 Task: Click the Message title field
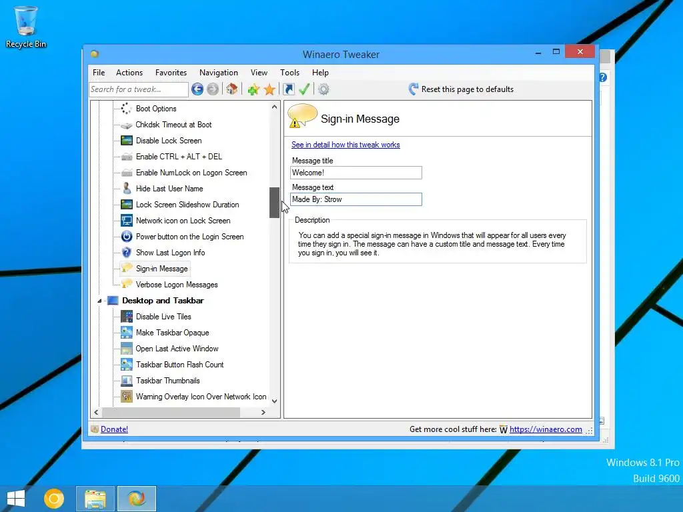(356, 173)
